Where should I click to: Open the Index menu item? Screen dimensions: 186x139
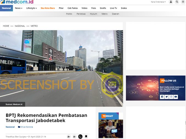pos(124,8)
